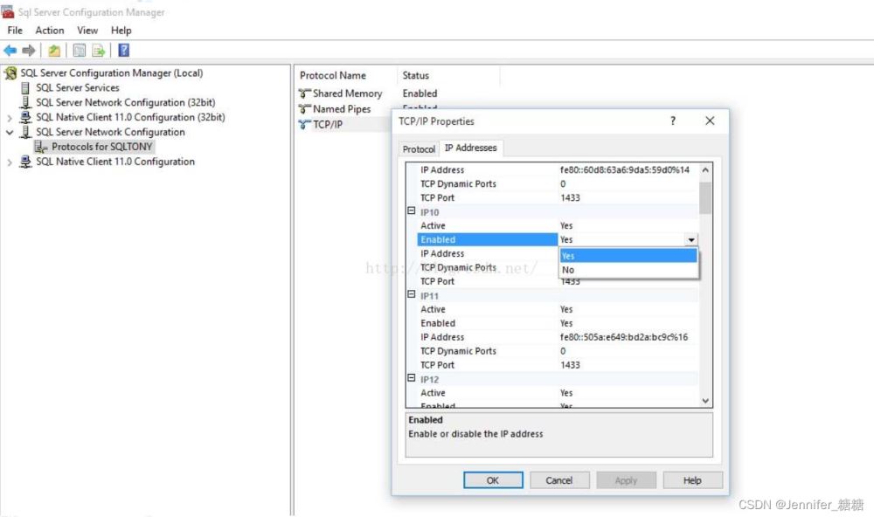Click the Sql Server Configuration Manager title icon
874x517 pixels.
tap(8, 11)
